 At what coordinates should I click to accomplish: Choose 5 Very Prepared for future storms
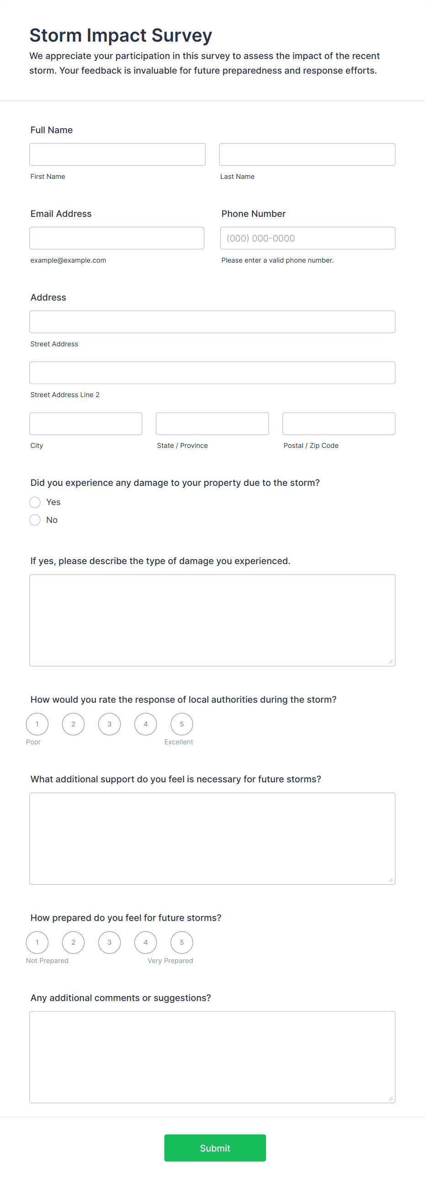[182, 942]
